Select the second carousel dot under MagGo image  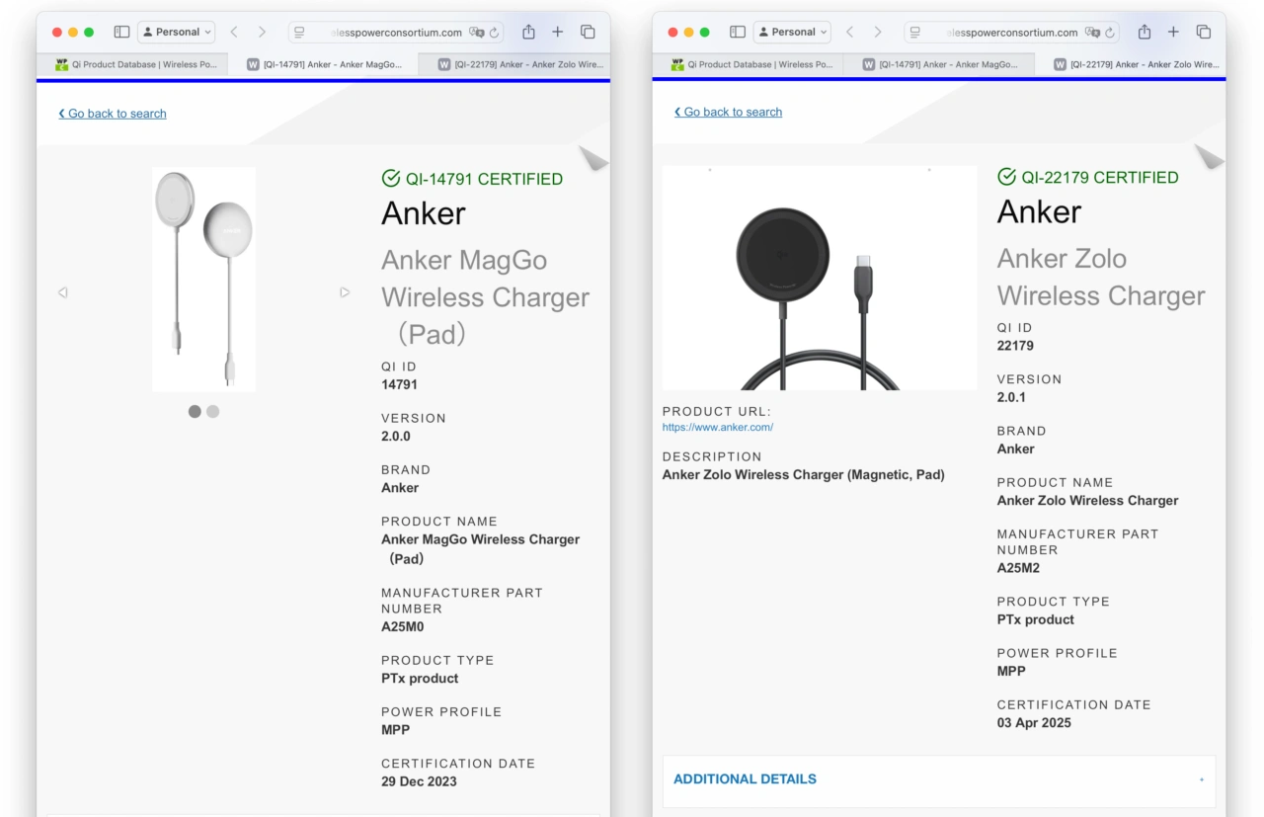[213, 411]
